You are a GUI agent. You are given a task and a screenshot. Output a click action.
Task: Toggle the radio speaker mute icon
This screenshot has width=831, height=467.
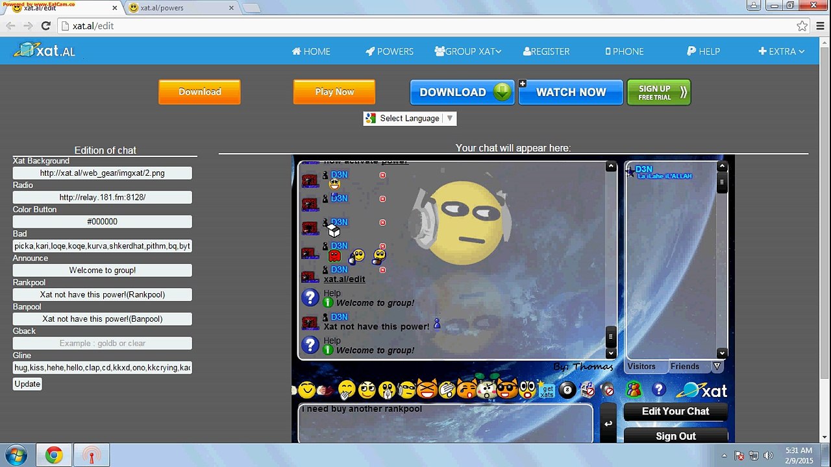point(608,390)
